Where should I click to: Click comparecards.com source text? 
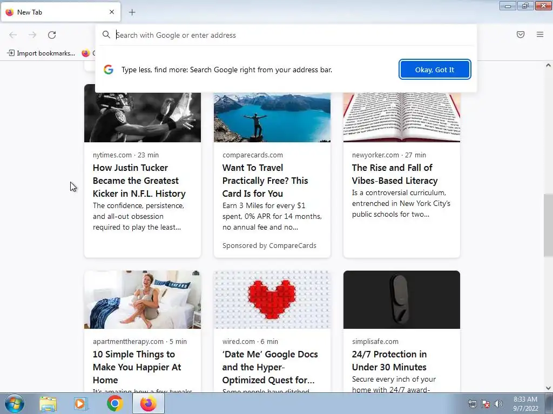(x=253, y=155)
